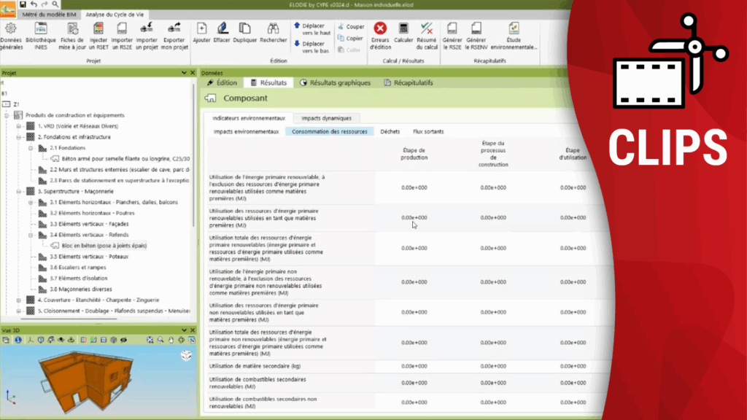
Task: Collapse the 2.1 Fondations tree node
Action: (x=31, y=147)
